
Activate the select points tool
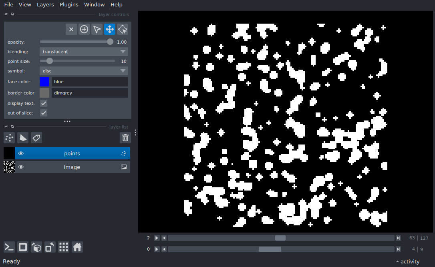tap(97, 29)
